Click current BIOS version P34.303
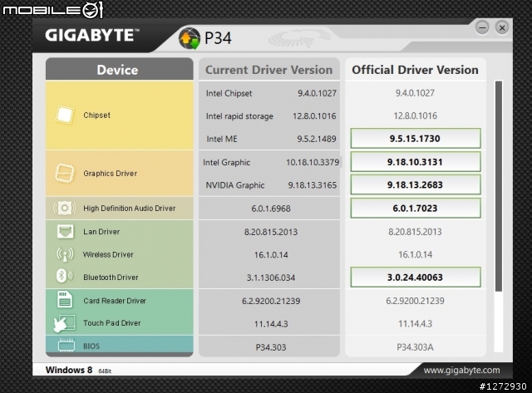The image size is (532, 393). pyautogui.click(x=271, y=347)
